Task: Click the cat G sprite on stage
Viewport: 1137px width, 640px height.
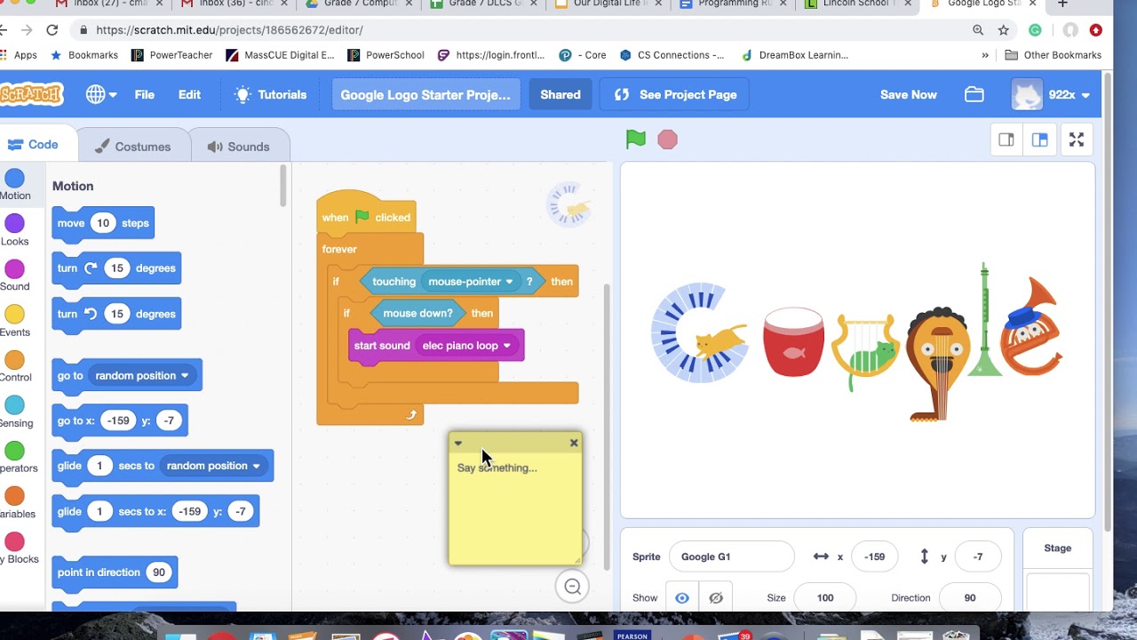Action: [x=702, y=333]
